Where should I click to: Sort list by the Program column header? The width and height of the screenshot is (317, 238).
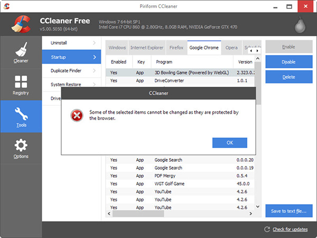[164, 62]
